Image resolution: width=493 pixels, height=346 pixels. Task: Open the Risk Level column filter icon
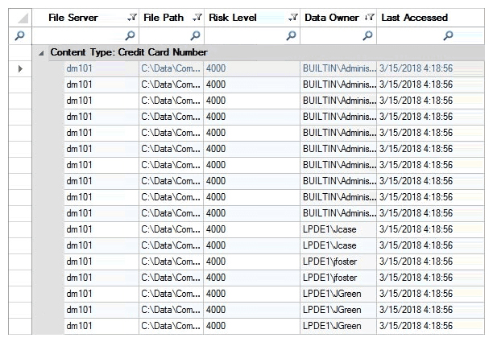293,18
